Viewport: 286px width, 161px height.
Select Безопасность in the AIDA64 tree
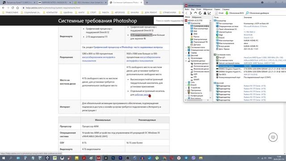(195, 93)
